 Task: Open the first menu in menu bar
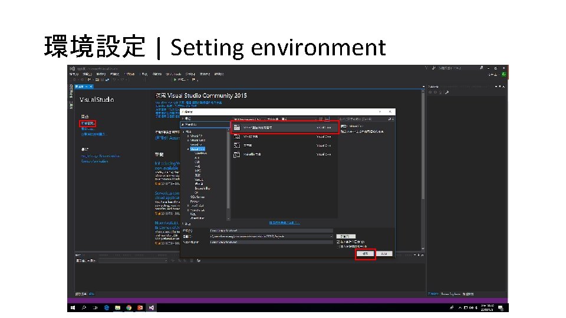(x=74, y=74)
